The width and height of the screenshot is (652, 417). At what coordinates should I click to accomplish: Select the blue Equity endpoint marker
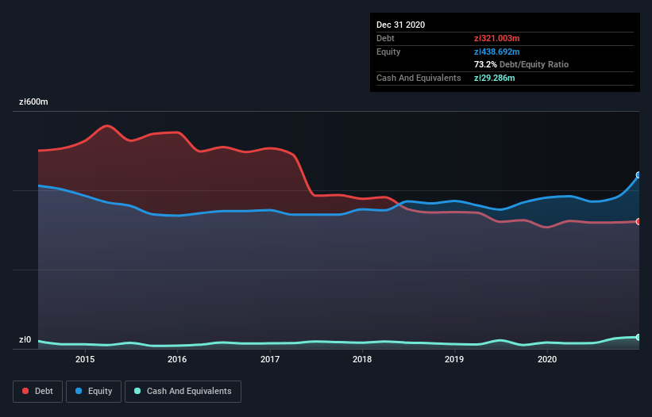point(638,175)
